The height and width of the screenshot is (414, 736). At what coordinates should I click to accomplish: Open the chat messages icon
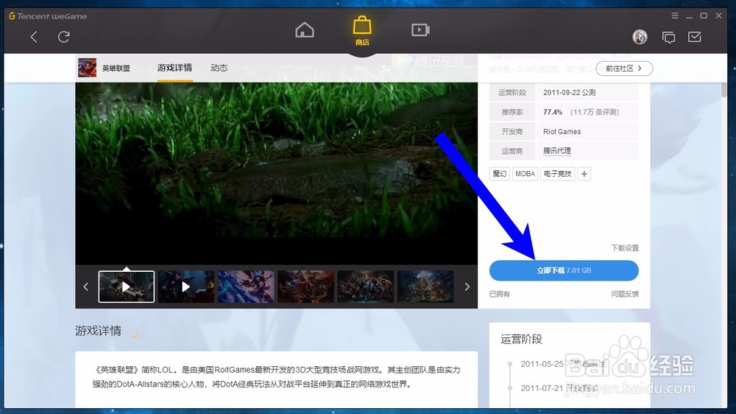point(668,37)
